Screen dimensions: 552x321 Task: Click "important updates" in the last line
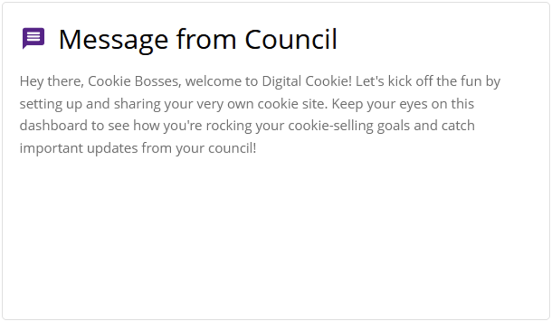[78, 148]
